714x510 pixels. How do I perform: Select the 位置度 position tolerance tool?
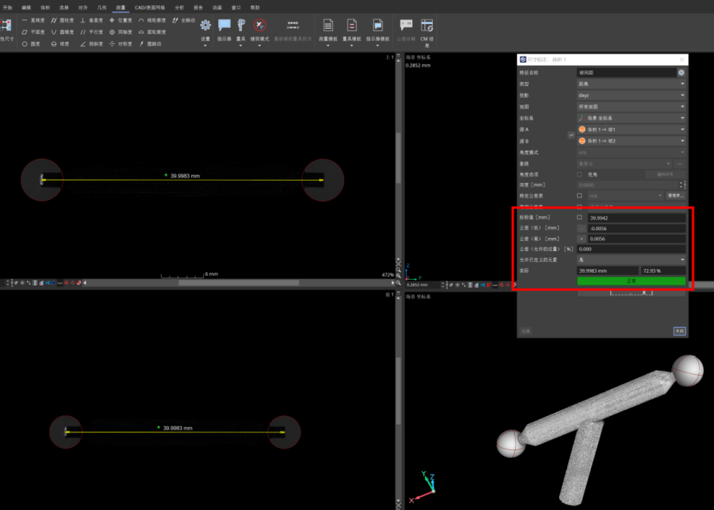click(121, 20)
